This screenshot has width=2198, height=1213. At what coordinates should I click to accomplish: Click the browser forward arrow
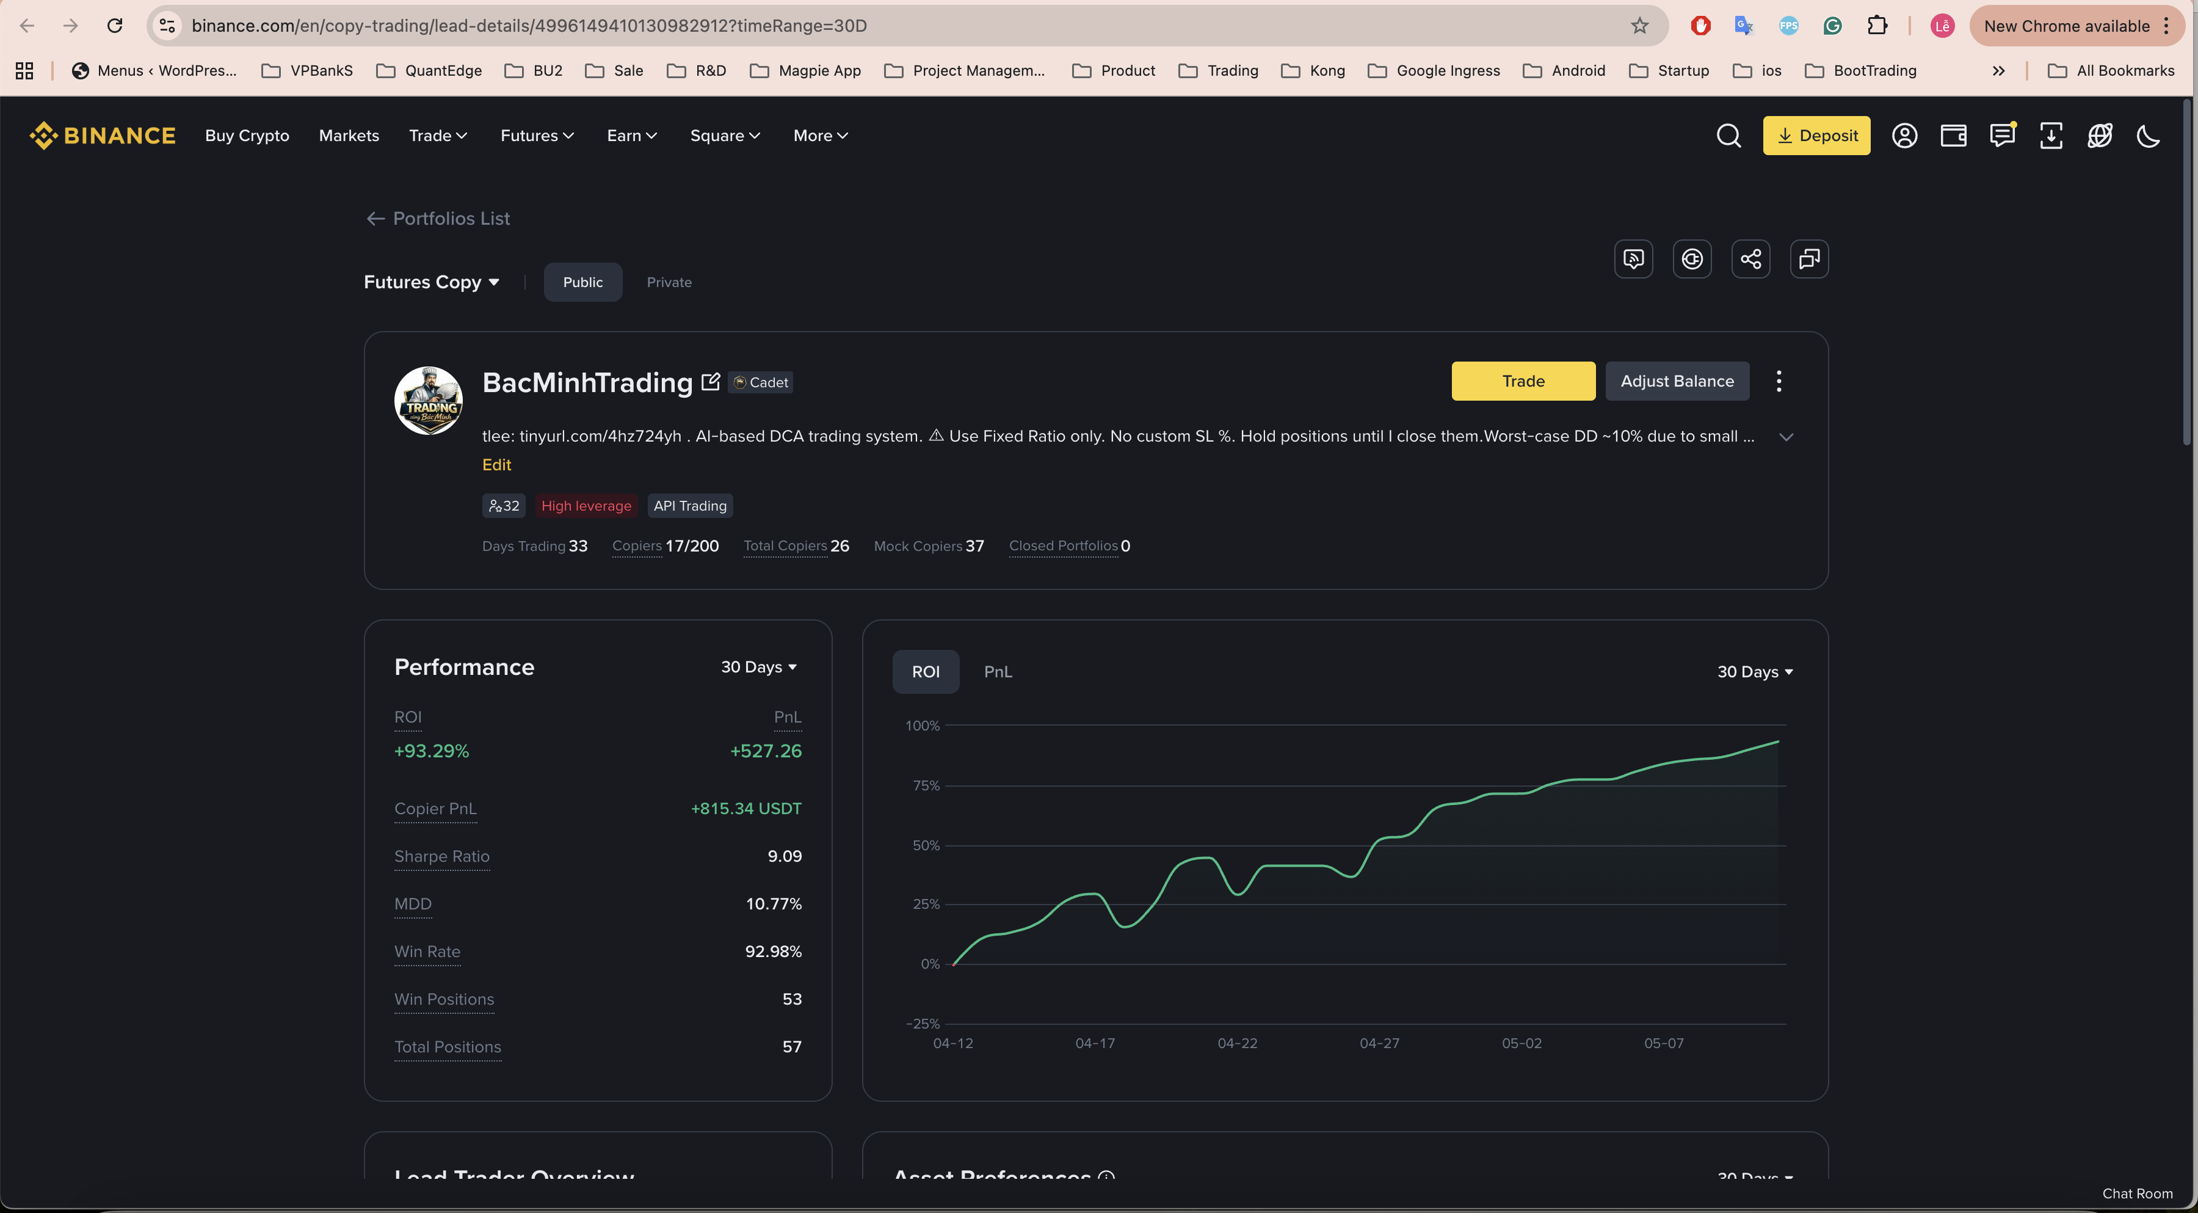click(71, 26)
